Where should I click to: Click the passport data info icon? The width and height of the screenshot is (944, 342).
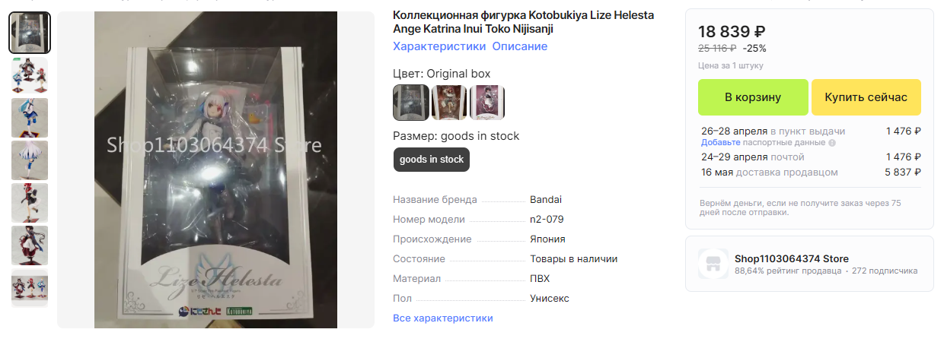click(832, 142)
